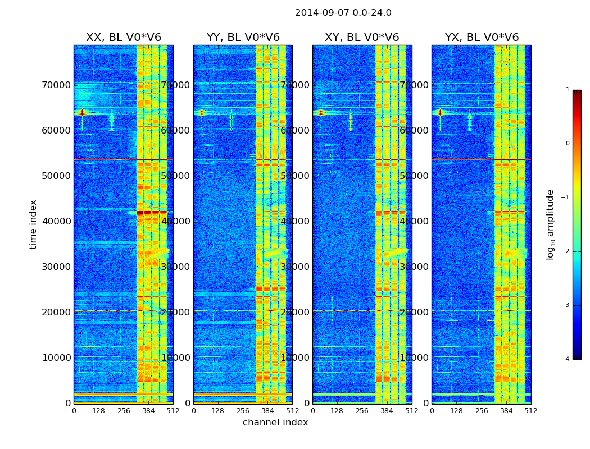This screenshot has height=449, width=590.
Task: Click the XY, BL V0*V6 subplot title
Action: [x=362, y=37]
